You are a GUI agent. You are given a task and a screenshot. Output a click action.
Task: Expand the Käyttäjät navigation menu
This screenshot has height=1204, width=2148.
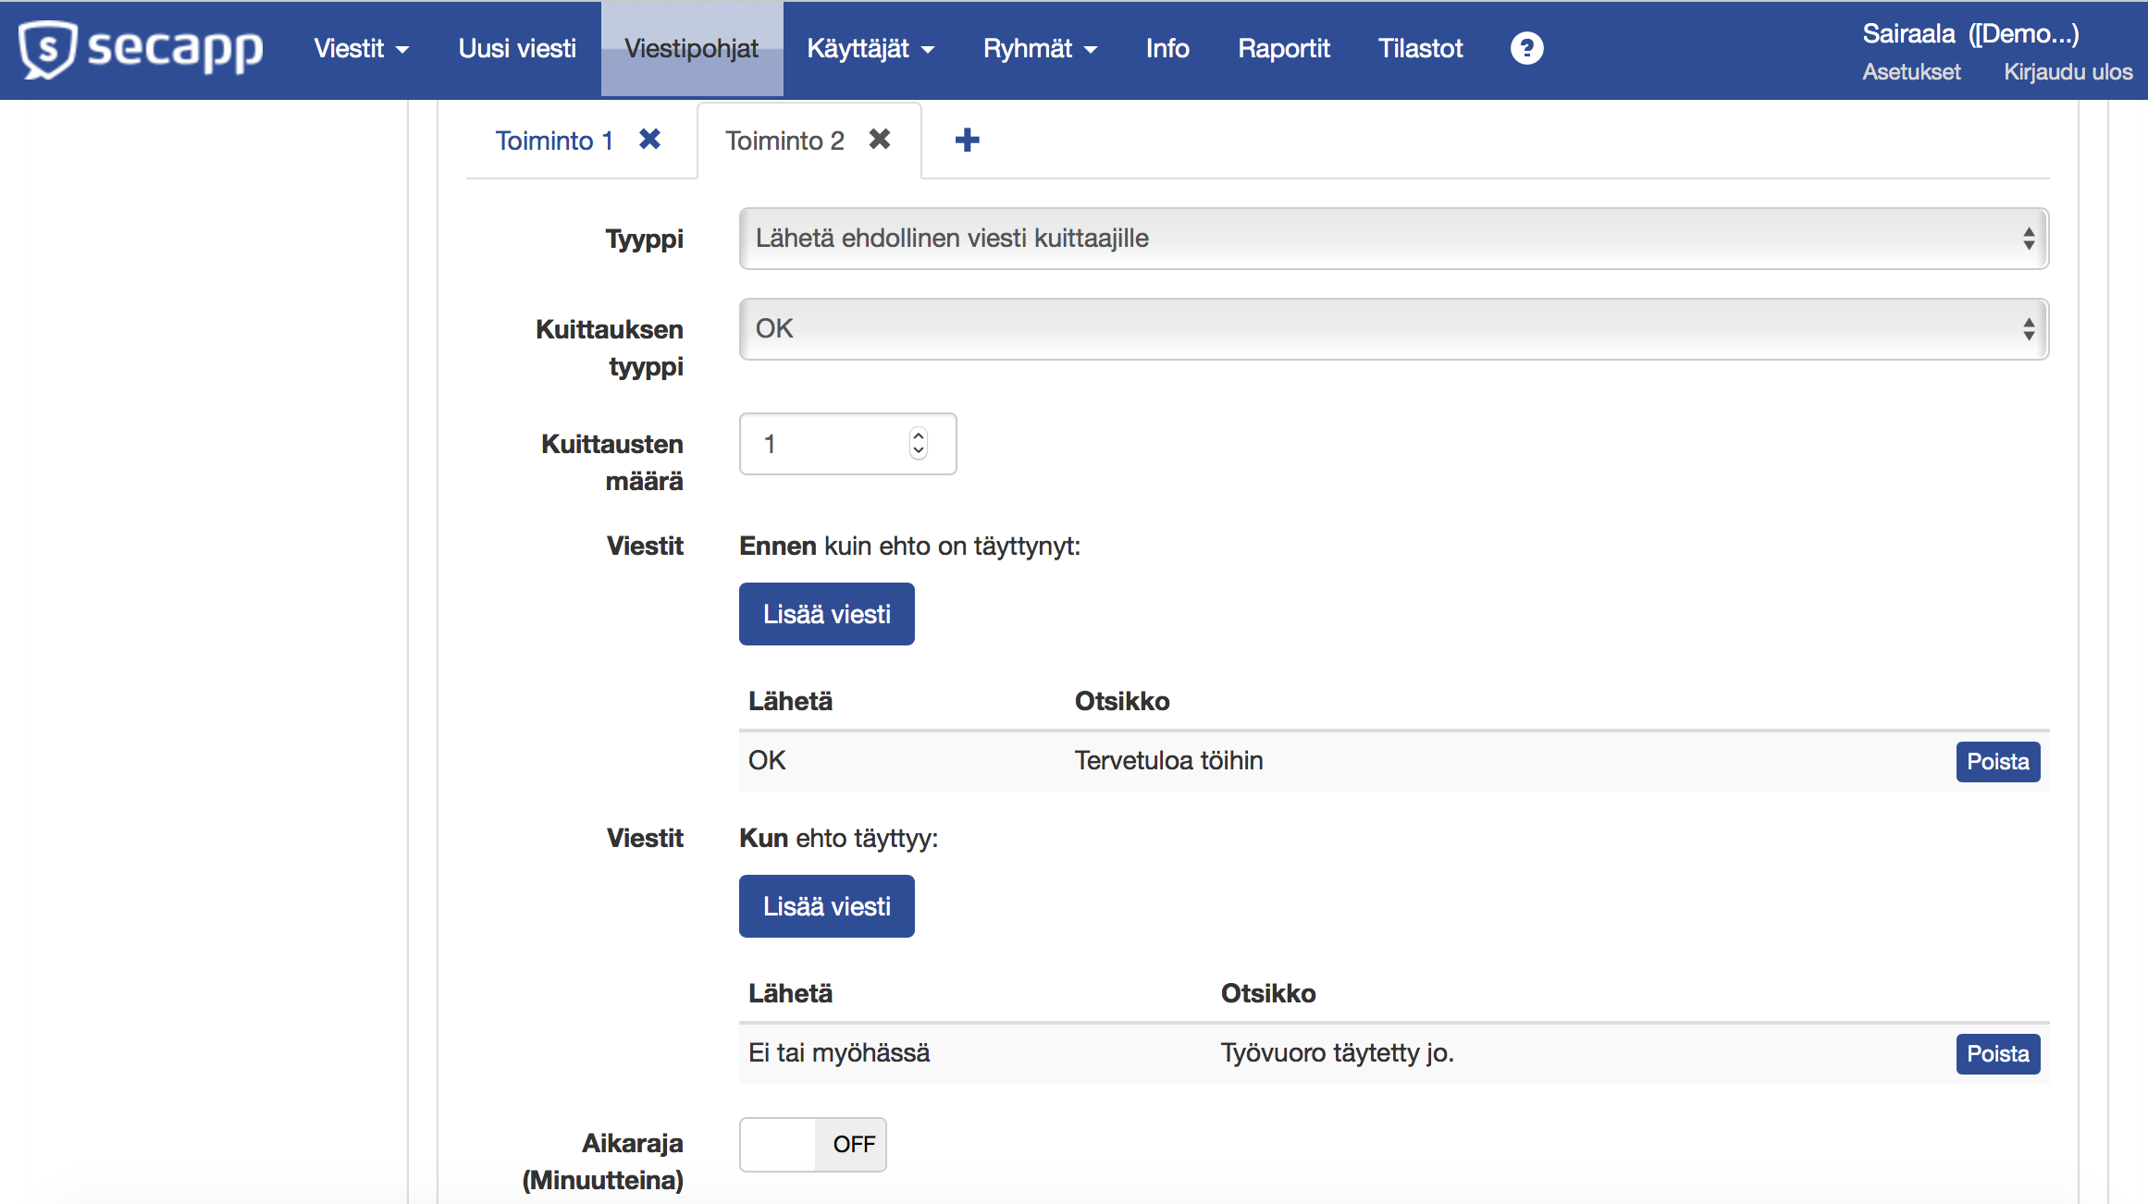coord(870,48)
